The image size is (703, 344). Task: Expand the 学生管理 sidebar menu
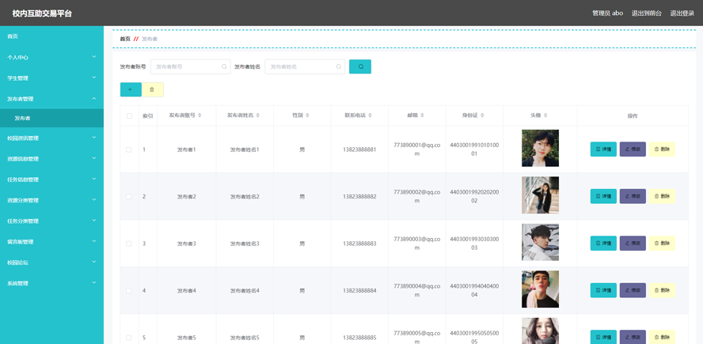pos(51,78)
